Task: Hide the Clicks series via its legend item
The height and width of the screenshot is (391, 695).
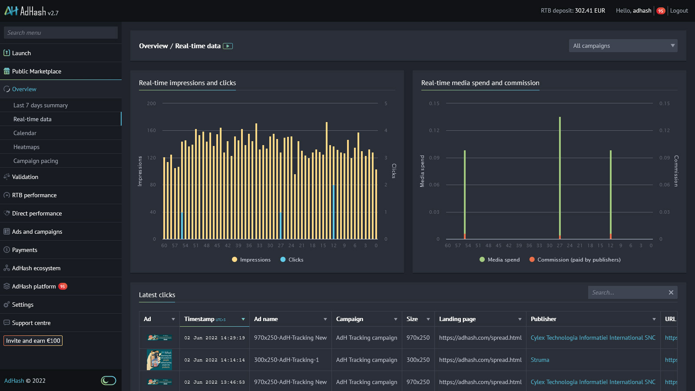Action: click(x=291, y=259)
